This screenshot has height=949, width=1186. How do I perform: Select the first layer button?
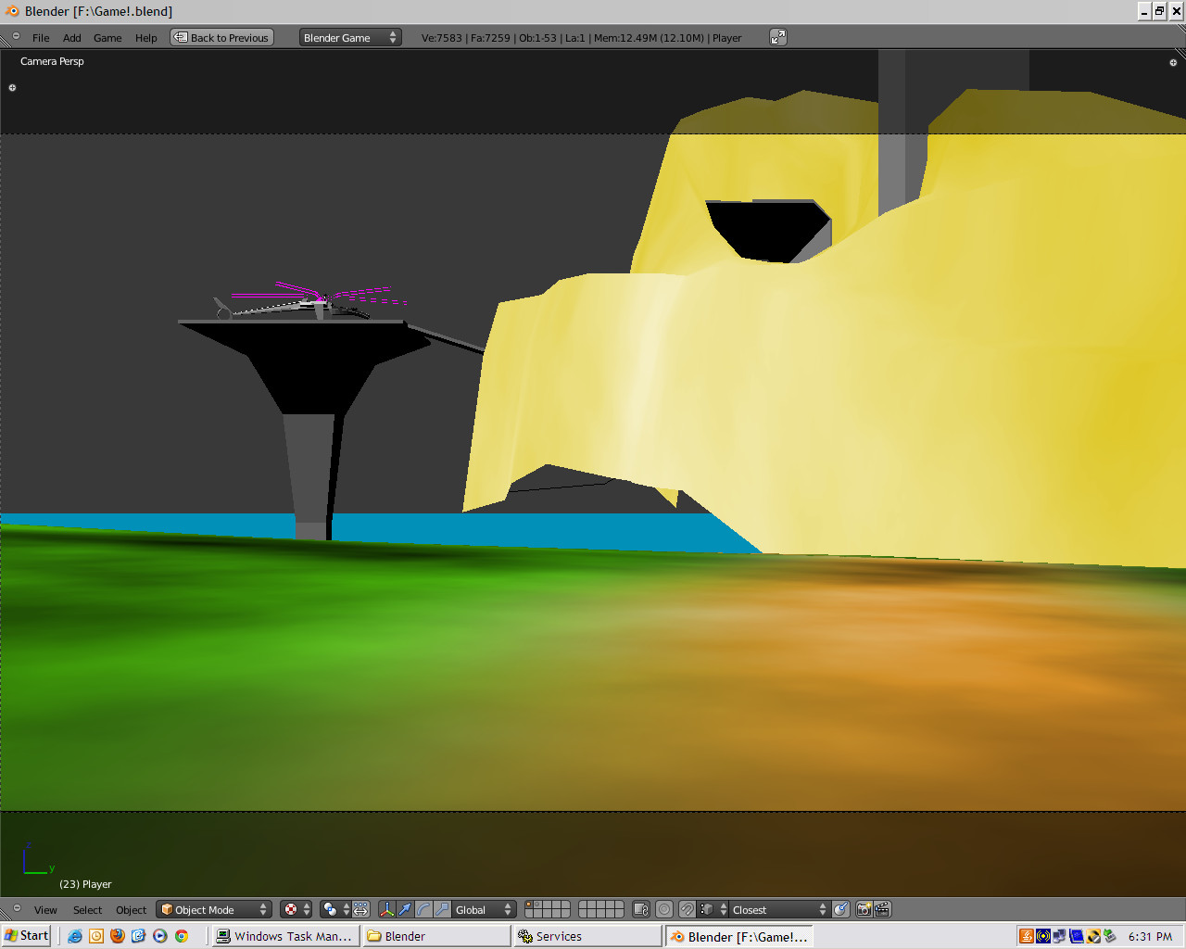[x=531, y=905]
